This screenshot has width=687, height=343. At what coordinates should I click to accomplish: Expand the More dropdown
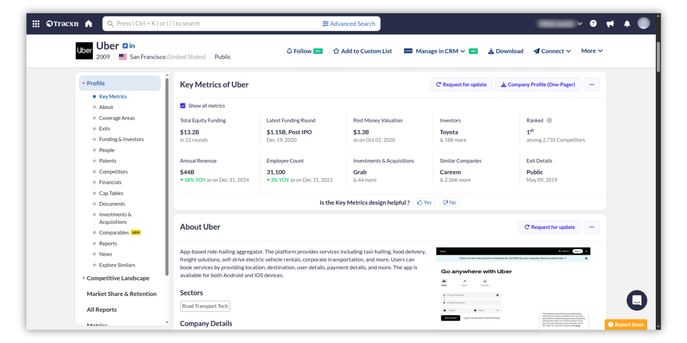[x=591, y=51]
